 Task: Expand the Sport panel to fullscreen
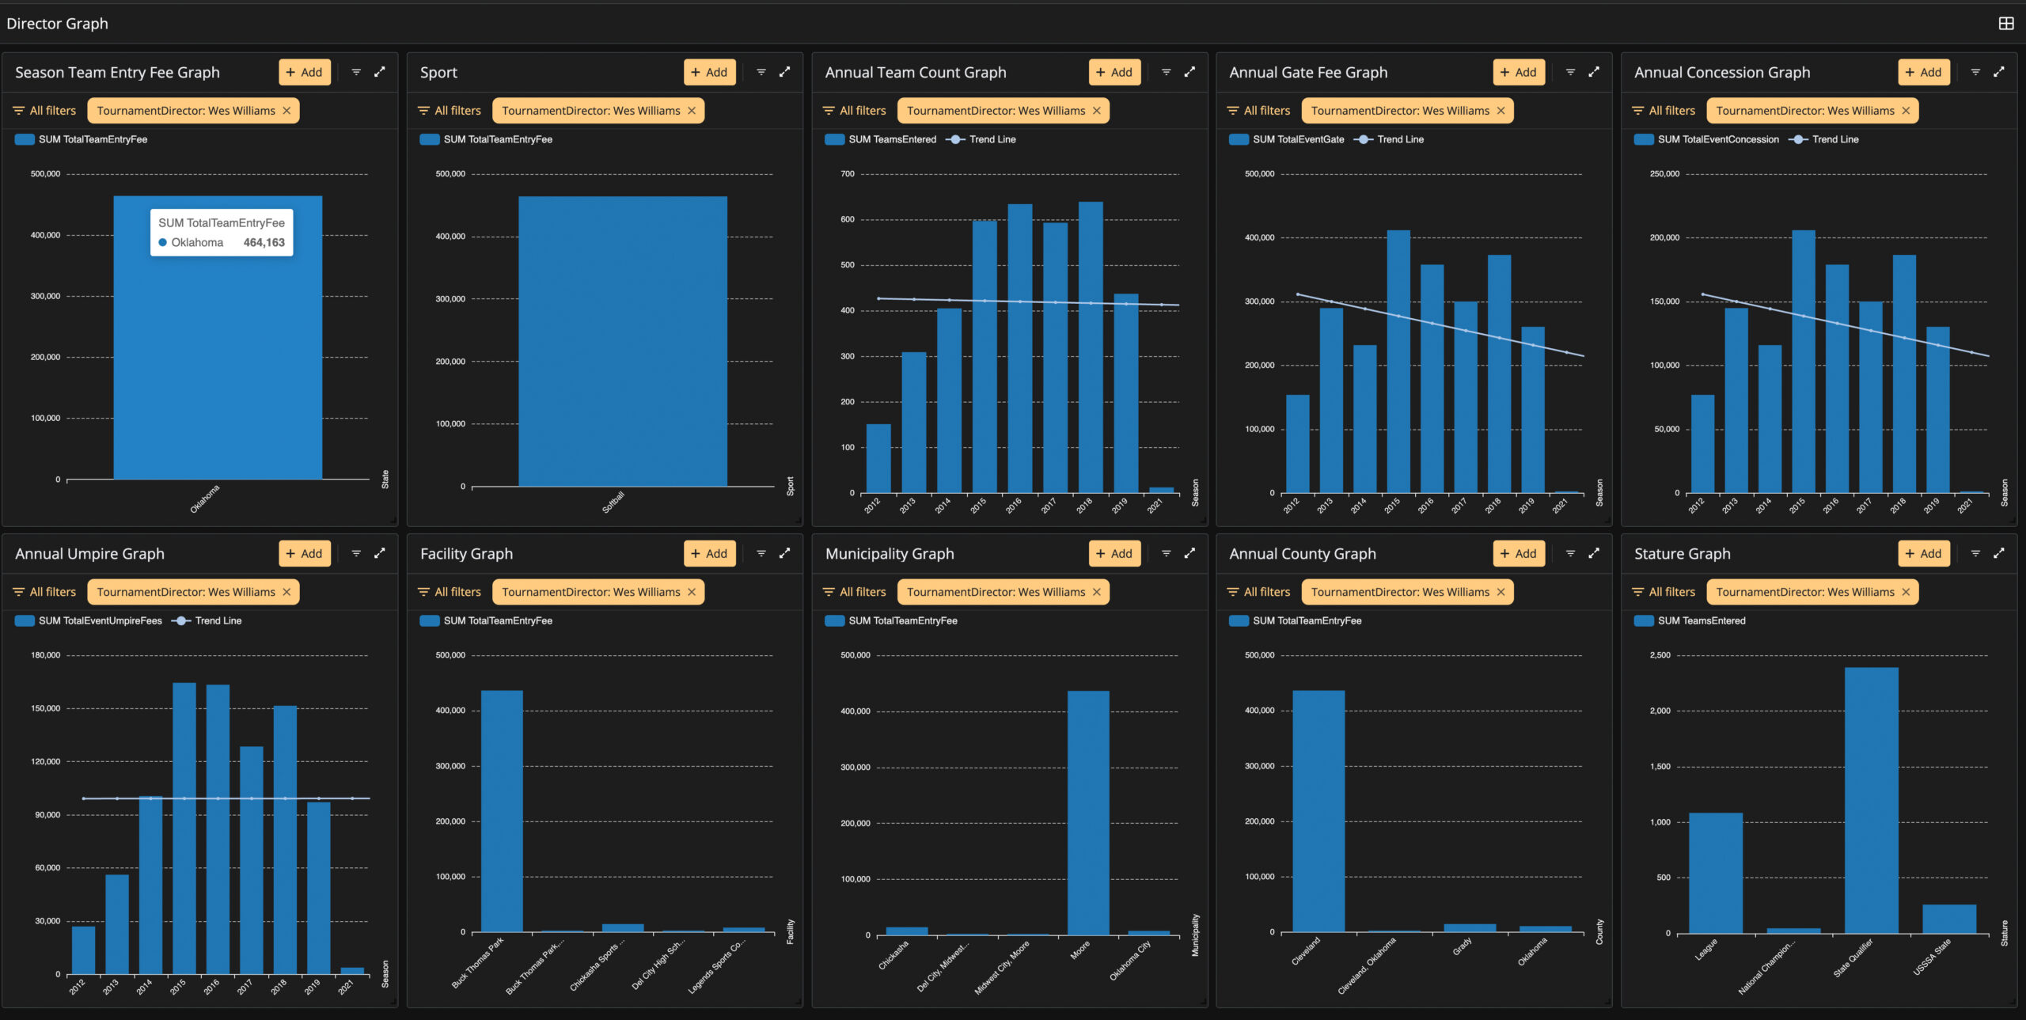click(785, 72)
